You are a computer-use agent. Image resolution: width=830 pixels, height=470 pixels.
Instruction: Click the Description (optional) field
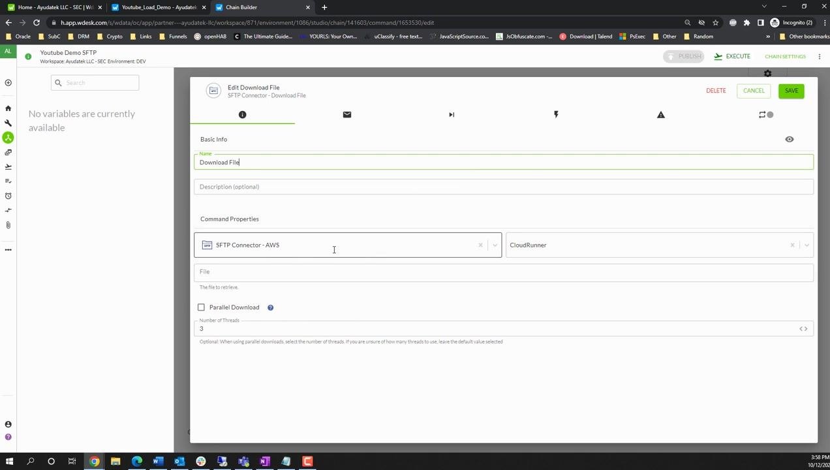(504, 187)
